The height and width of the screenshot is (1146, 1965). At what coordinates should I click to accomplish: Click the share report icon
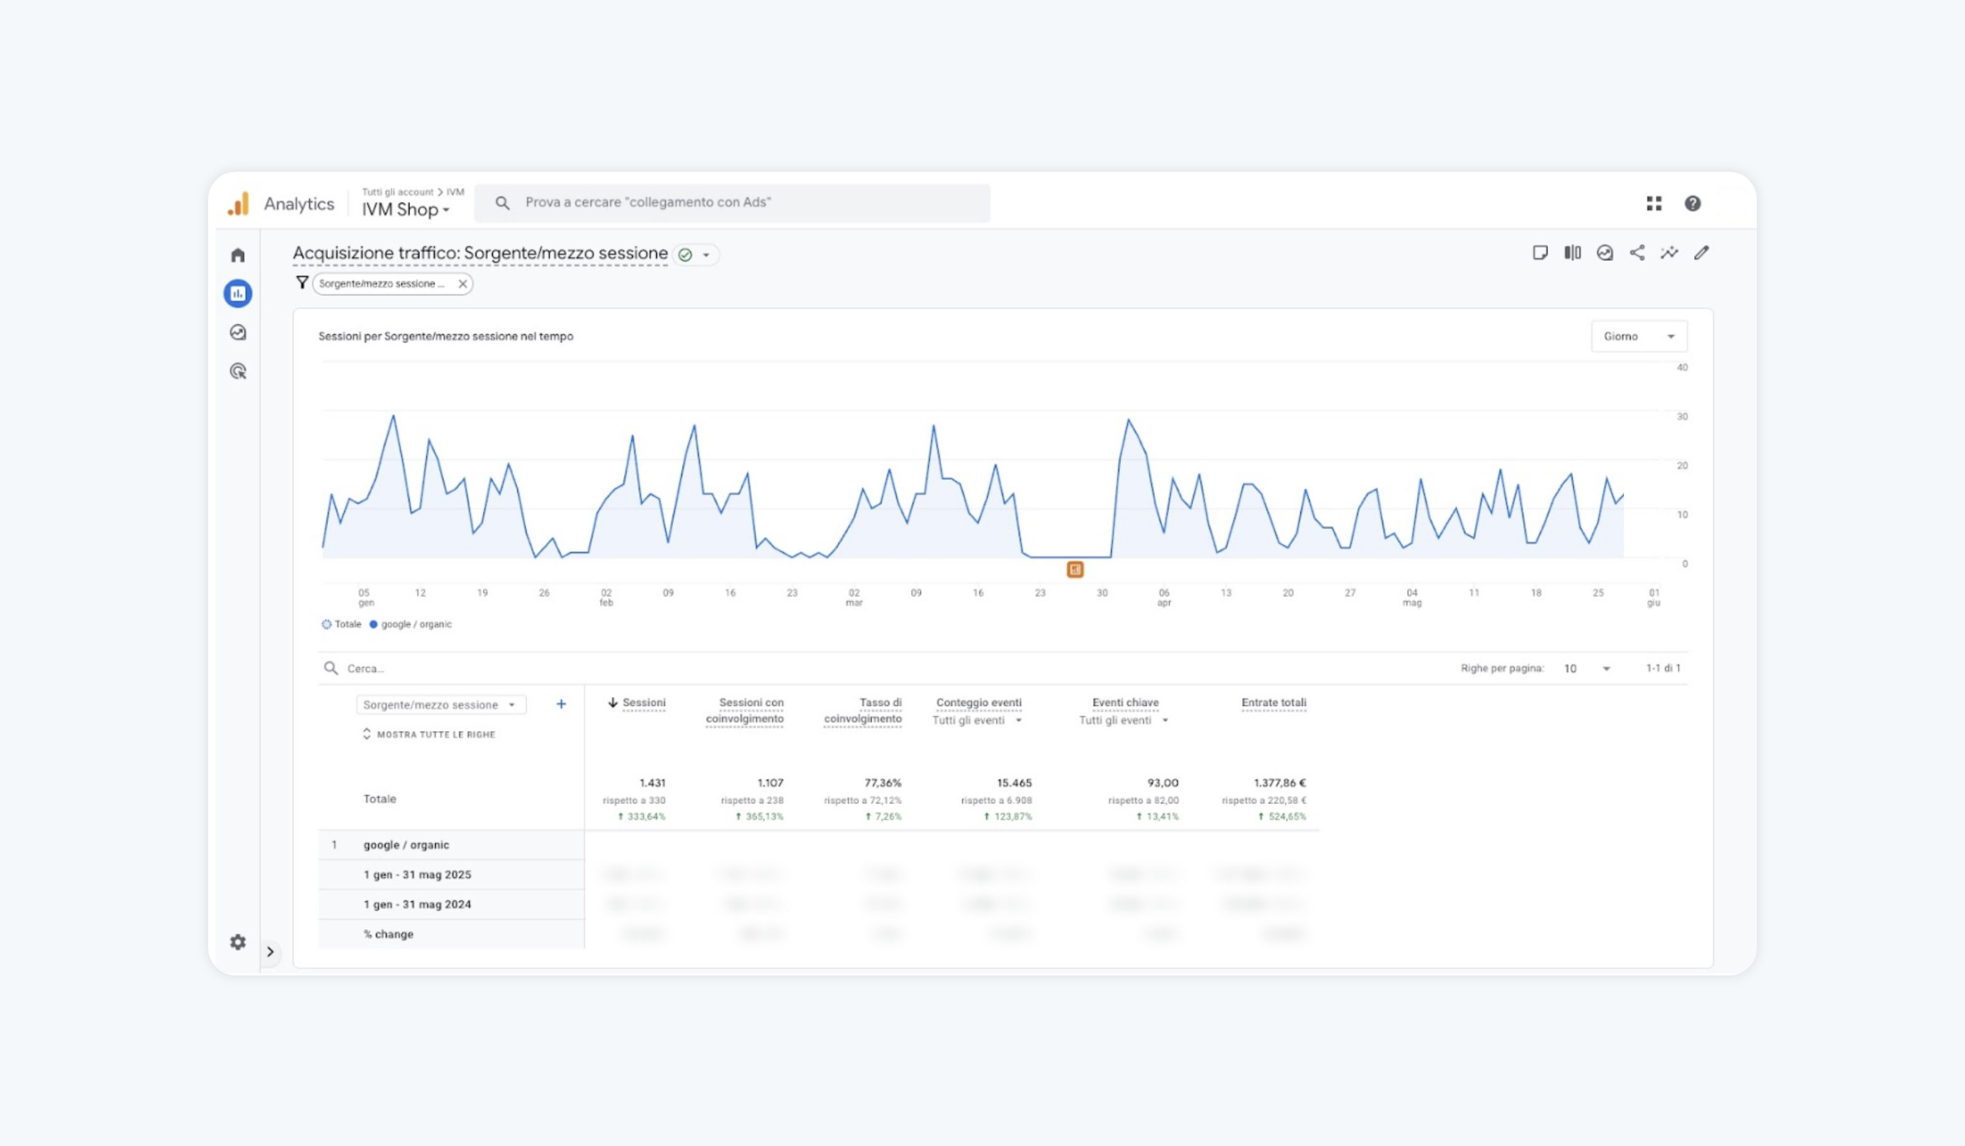[1636, 253]
